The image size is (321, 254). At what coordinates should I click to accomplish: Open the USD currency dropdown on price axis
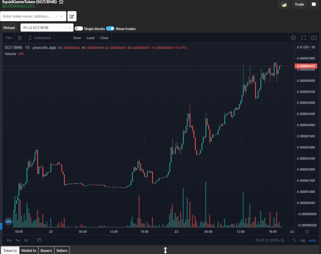307,47
